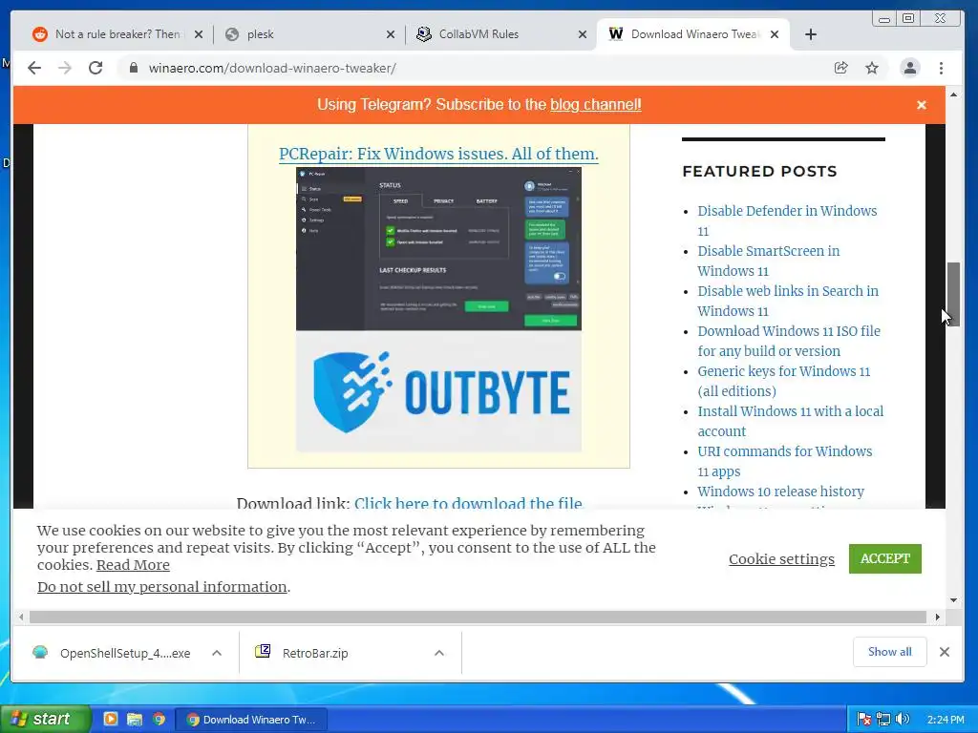Screen dimensions: 978x733
Task: Open the Telegram blog channel link
Action: click(x=596, y=105)
